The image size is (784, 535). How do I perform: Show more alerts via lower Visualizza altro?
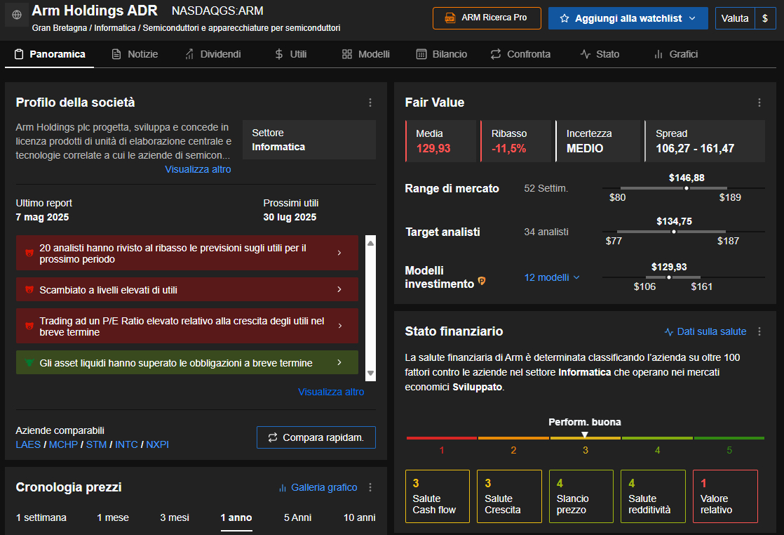pyautogui.click(x=331, y=392)
